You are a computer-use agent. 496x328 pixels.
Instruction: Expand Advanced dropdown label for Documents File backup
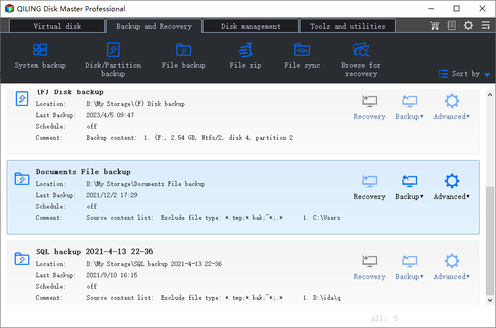[x=451, y=197]
